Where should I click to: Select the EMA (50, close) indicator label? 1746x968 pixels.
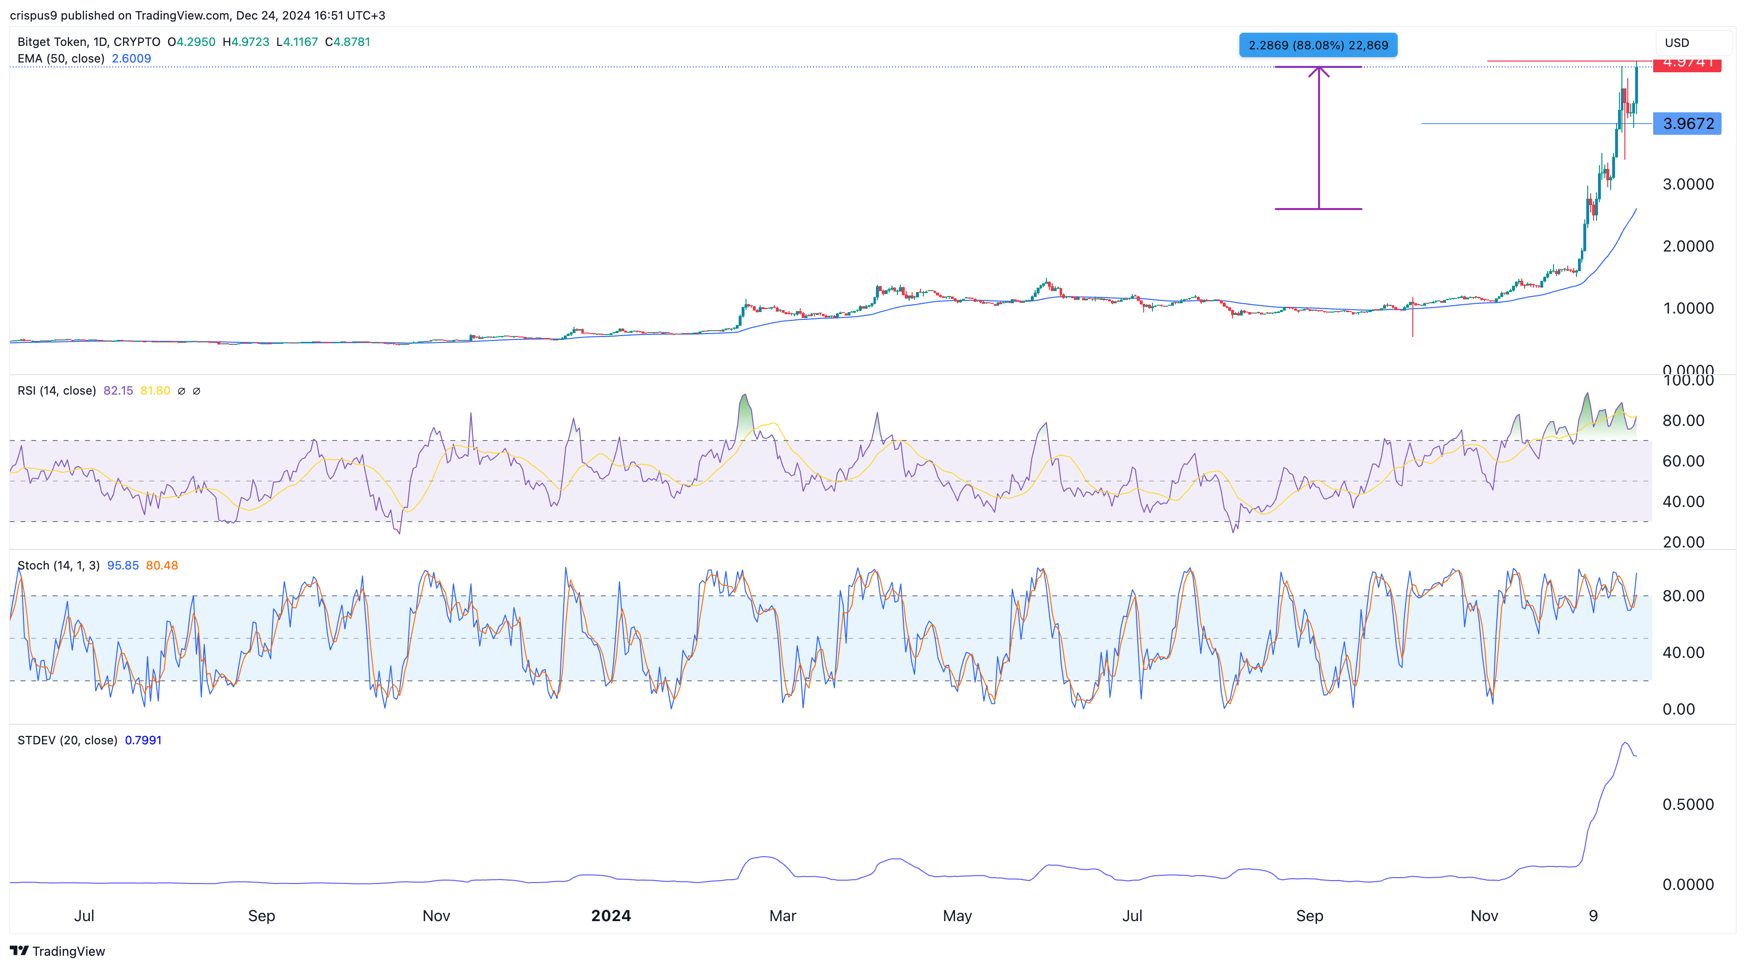pos(63,59)
